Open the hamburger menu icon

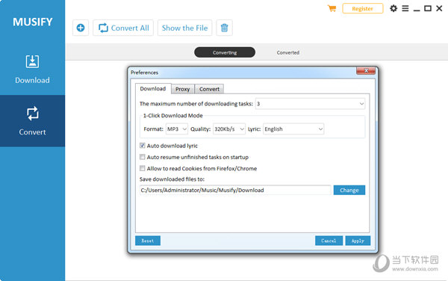405,8
